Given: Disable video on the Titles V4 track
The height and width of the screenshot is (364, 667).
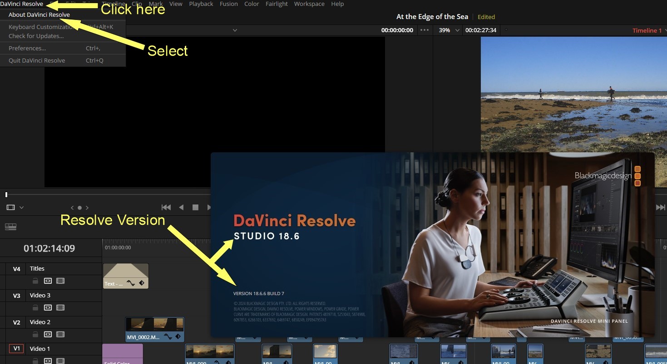Looking at the screenshot, I should (x=60, y=281).
